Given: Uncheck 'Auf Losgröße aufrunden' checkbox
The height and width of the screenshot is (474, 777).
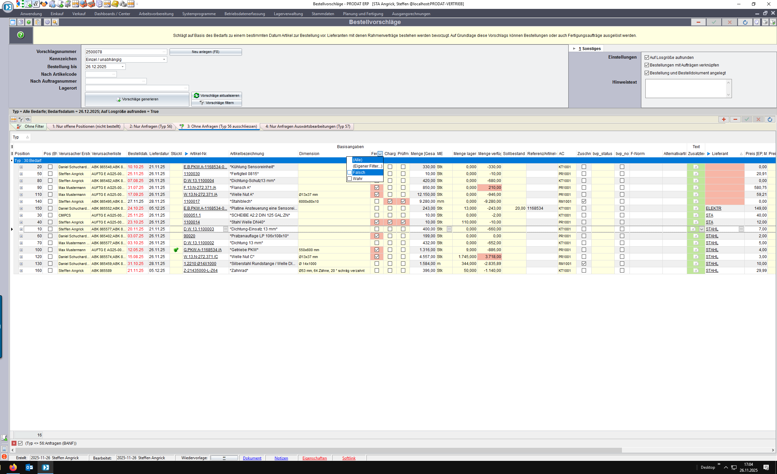Looking at the screenshot, I should click(647, 58).
